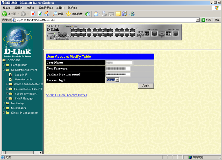Open the 檢視(V) View menu
This screenshot has height=160, width=222.
tap(31, 8)
